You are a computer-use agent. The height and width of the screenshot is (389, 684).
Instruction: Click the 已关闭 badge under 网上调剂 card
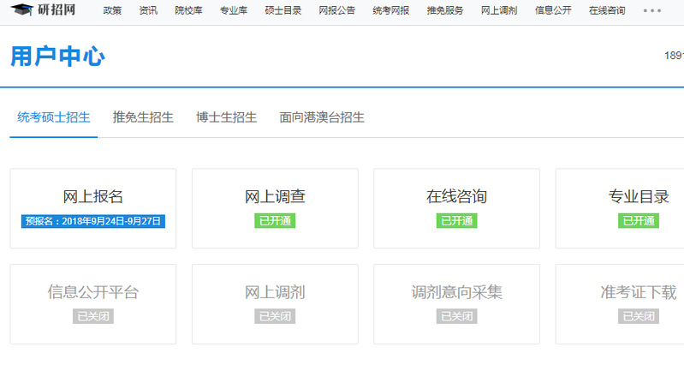click(x=275, y=316)
